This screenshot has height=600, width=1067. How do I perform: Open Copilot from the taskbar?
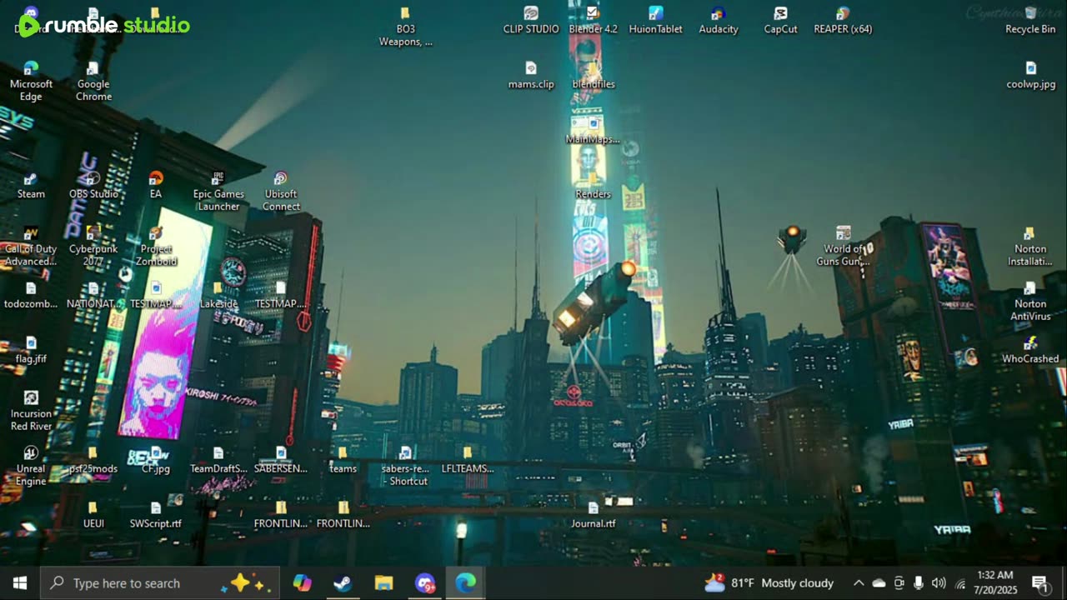click(x=302, y=583)
